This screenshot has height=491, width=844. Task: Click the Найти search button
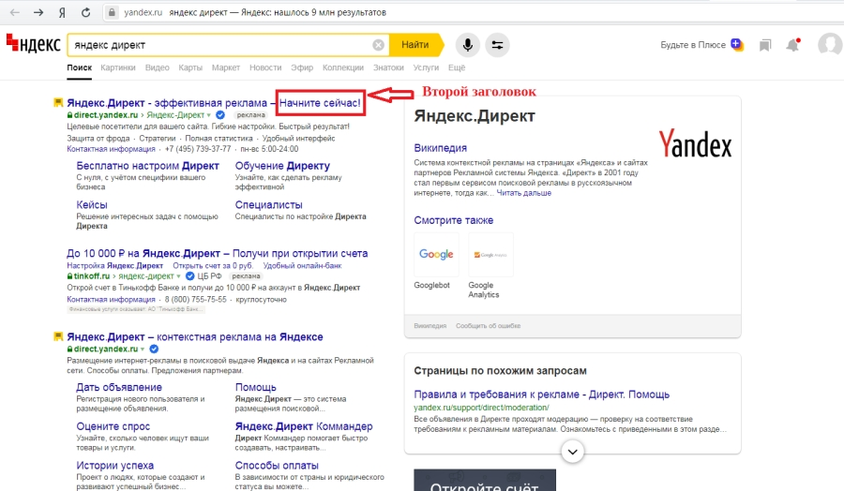tap(415, 45)
